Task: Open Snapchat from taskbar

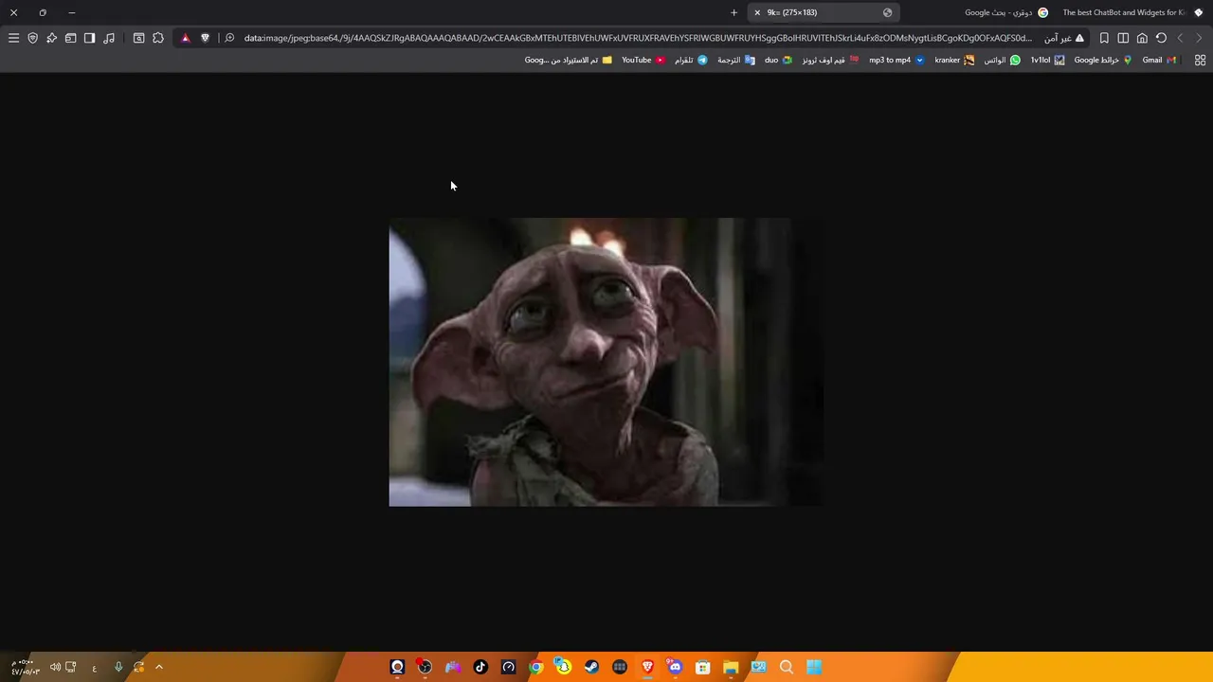Action: point(564,667)
